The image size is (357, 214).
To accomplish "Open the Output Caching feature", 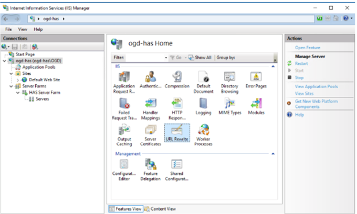I will [x=124, y=135].
